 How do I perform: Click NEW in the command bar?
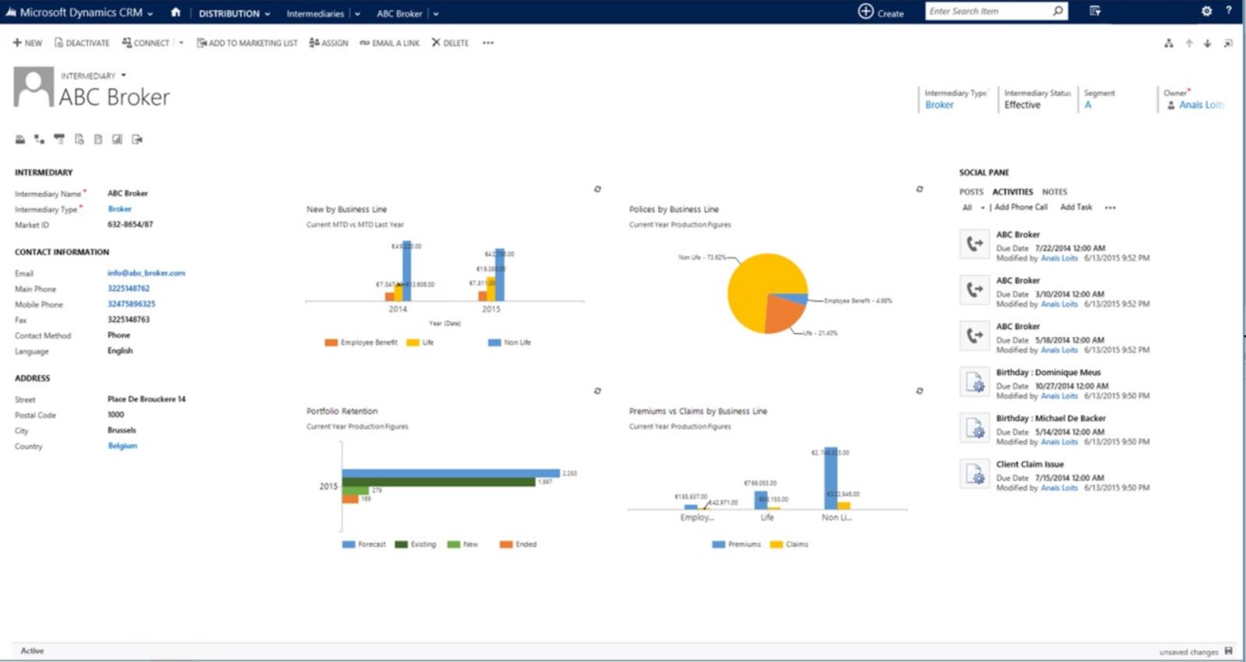[x=27, y=43]
